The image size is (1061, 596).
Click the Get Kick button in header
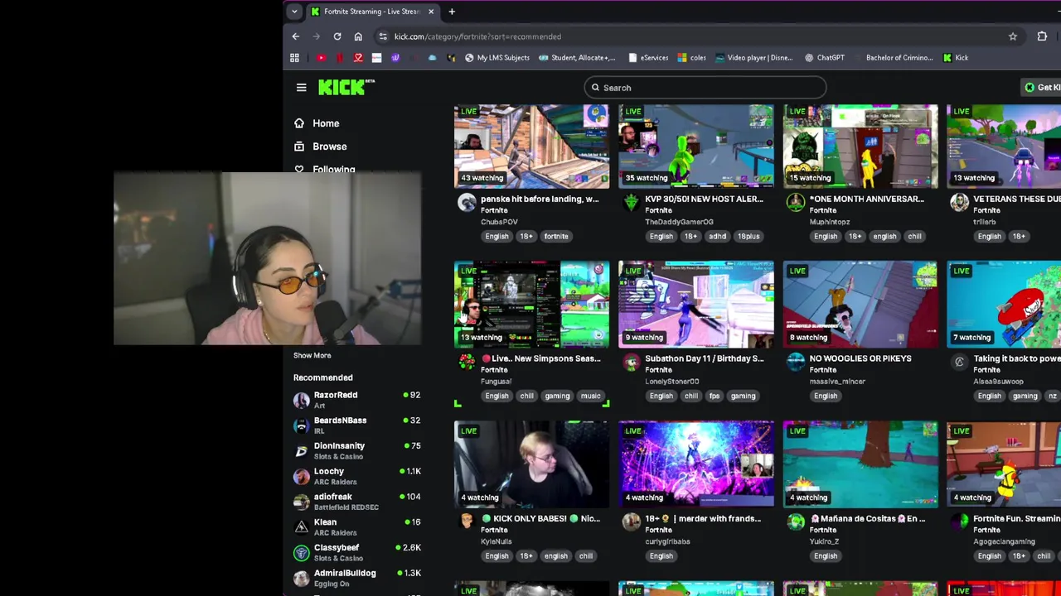tap(1041, 88)
